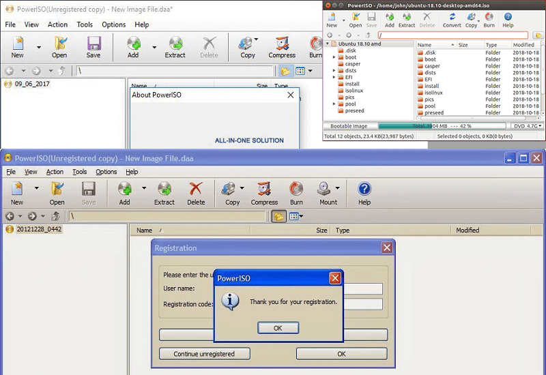This screenshot has height=375, width=546.
Task: Close the Registration dialog
Action: point(387,247)
